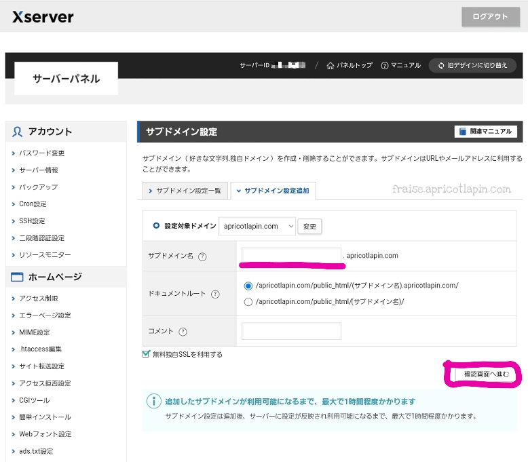Open アクセス拒否設定 in sidebar
This screenshot has height=462, width=528.
(45, 383)
